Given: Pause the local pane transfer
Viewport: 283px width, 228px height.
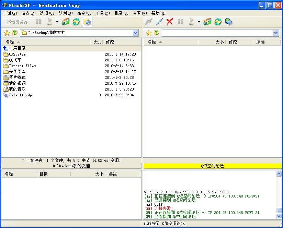Looking at the screenshot, I should point(38,22).
